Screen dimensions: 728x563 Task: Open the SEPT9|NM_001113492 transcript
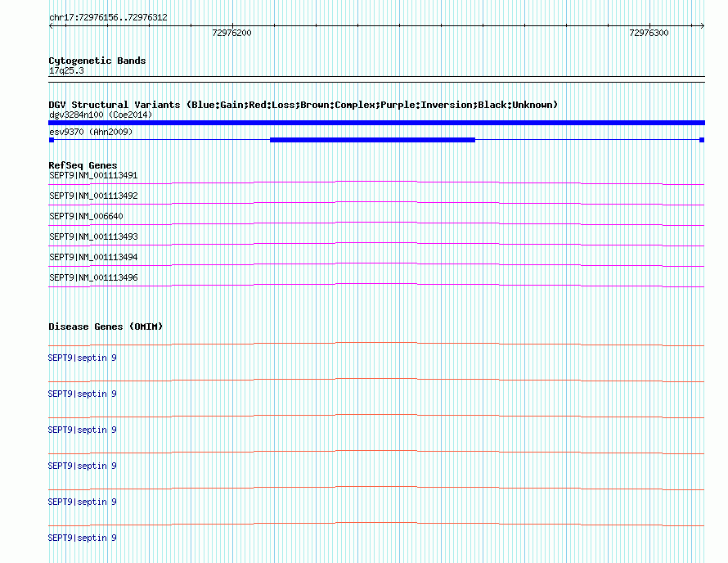click(93, 196)
